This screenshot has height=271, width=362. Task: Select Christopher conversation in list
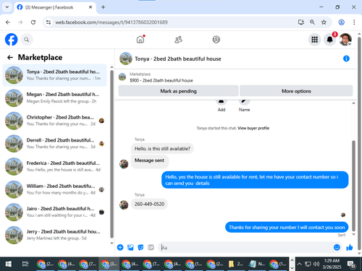(54, 121)
